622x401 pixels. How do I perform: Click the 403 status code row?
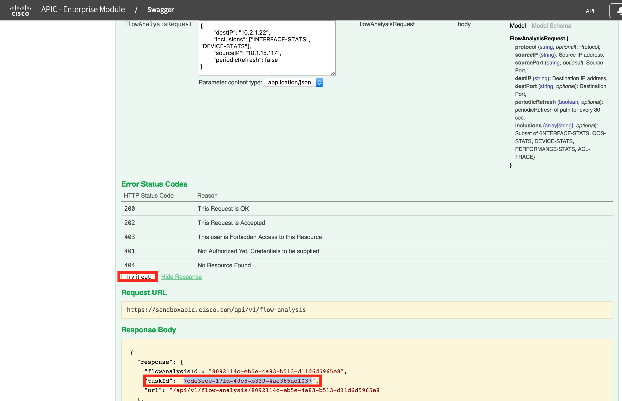click(367, 237)
